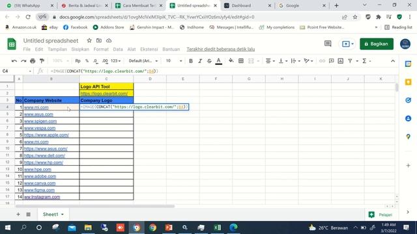Open the Calendar side panel icon
The height and width of the screenshot is (234, 417).
click(409, 64)
